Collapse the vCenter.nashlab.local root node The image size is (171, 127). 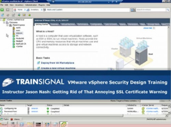(1, 20)
